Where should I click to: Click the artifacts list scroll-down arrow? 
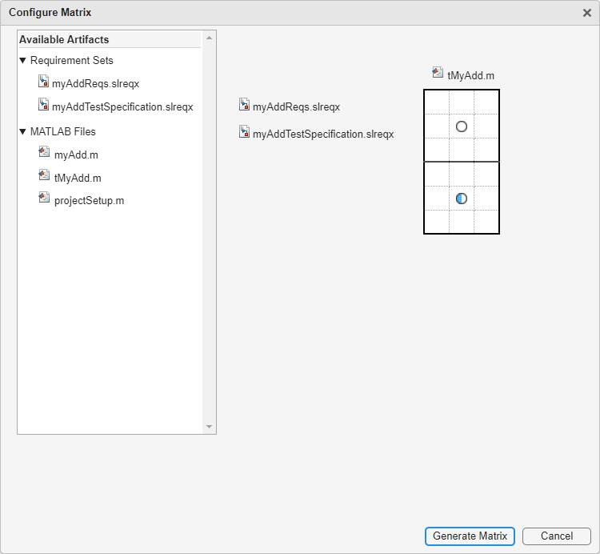coord(209,427)
